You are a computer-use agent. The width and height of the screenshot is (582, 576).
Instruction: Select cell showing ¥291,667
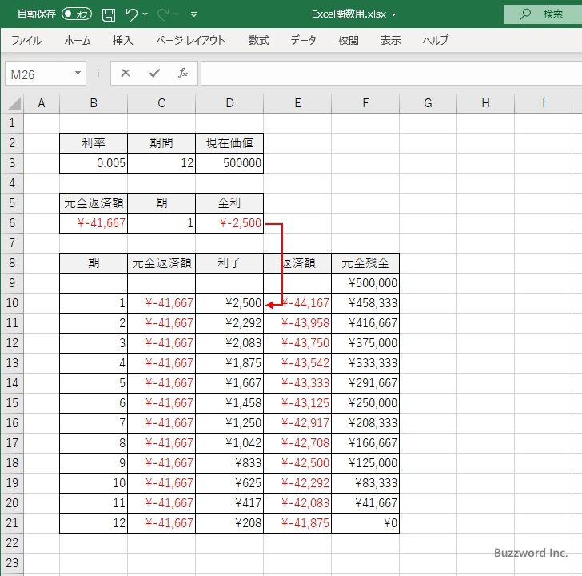point(365,383)
